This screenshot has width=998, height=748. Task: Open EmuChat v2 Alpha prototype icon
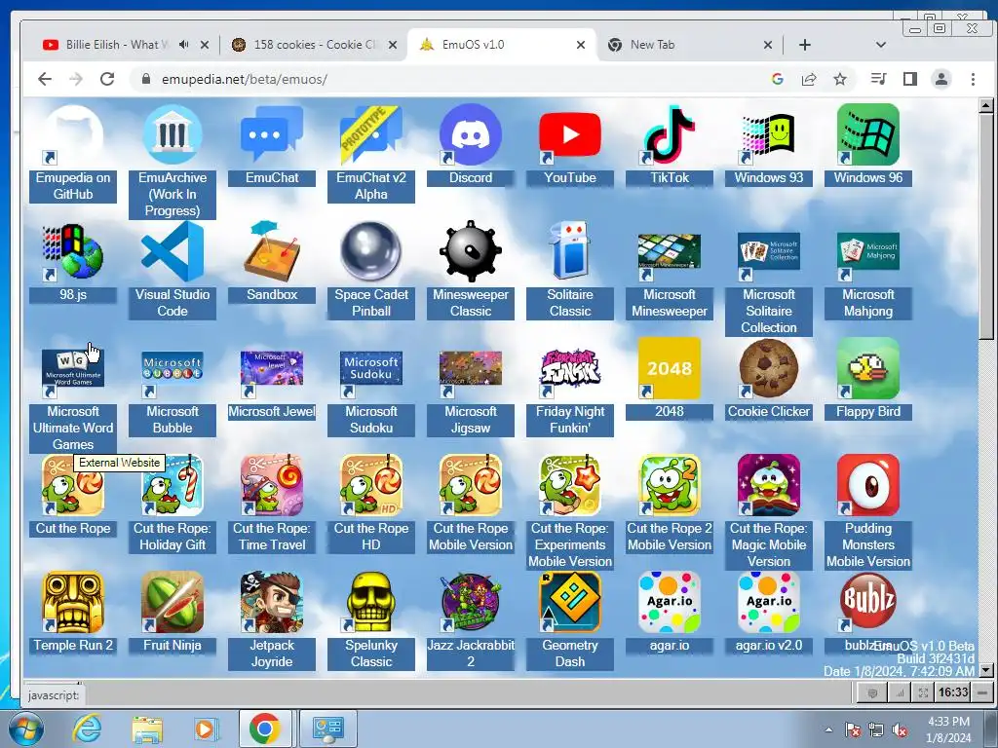[371, 134]
